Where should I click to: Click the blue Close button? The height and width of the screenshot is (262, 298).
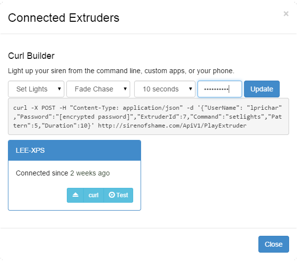273,244
